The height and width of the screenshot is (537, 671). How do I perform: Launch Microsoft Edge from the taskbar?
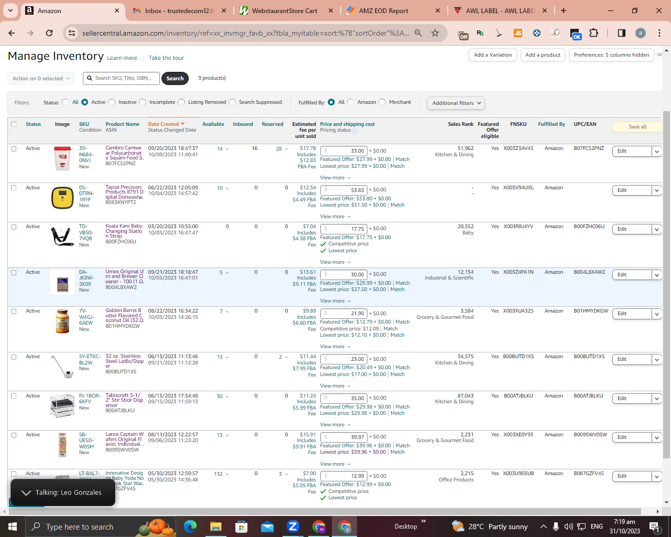tap(190, 527)
